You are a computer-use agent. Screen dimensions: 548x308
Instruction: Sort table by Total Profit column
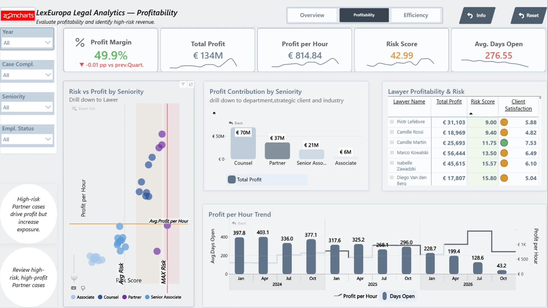(x=449, y=102)
